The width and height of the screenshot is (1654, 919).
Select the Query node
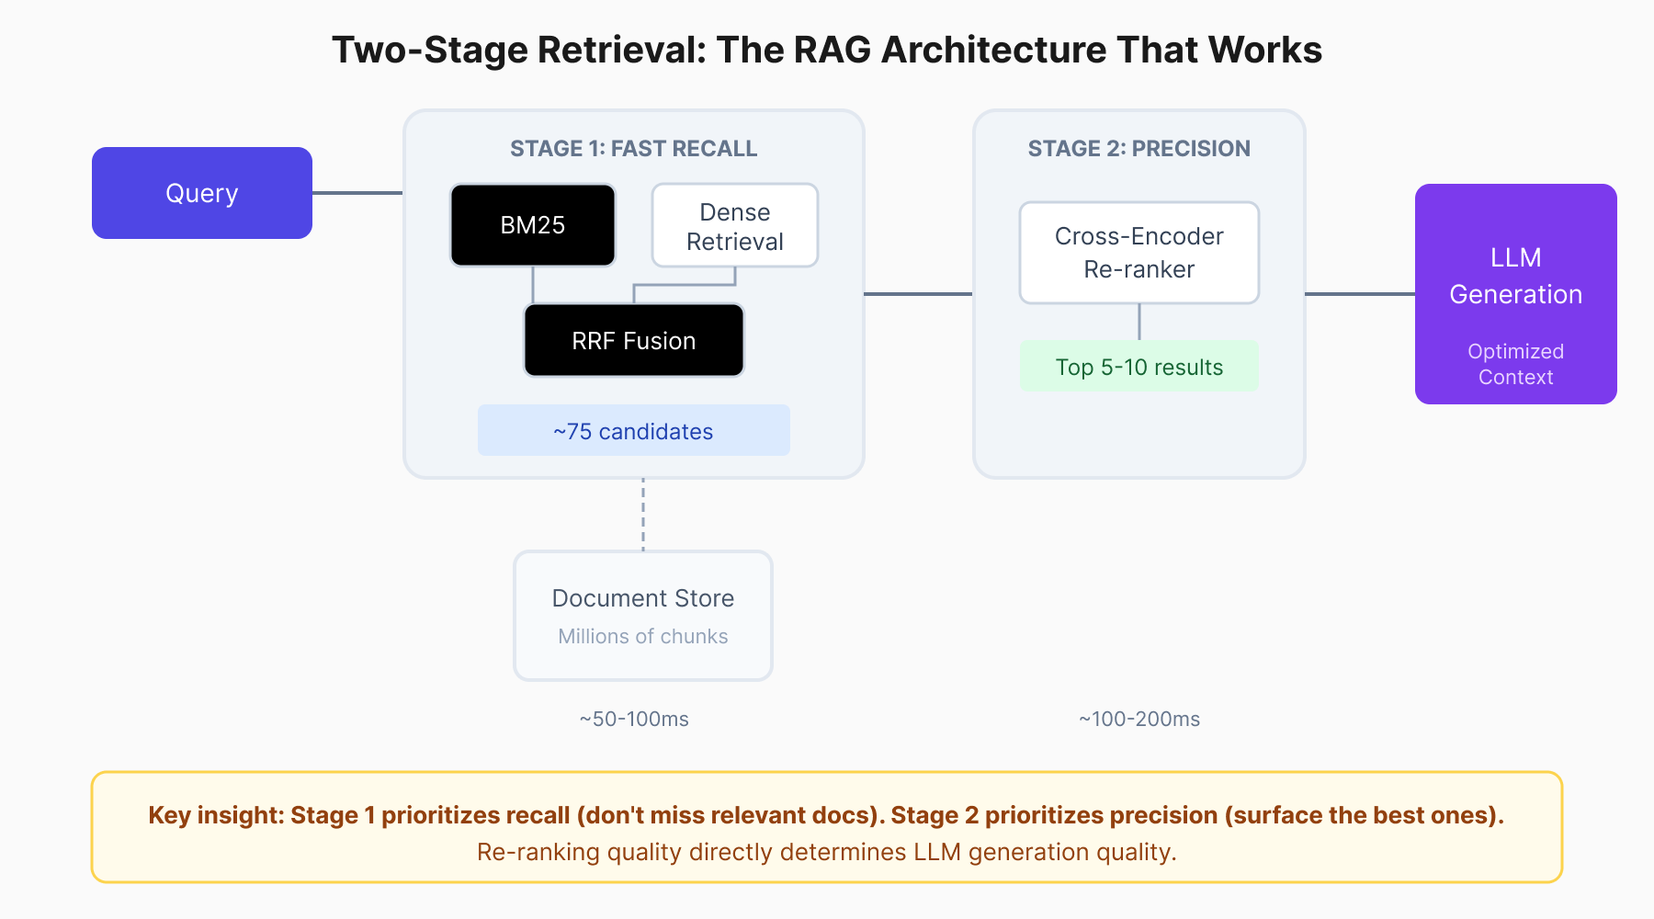[x=201, y=192]
